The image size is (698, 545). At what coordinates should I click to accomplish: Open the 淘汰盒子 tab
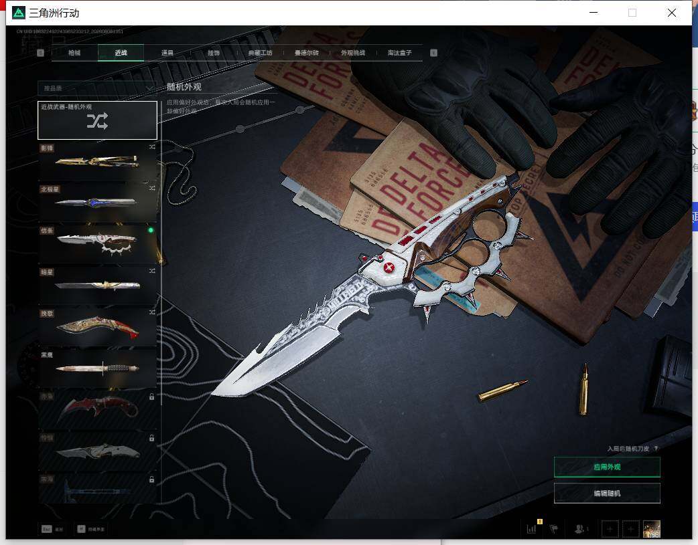tap(399, 52)
